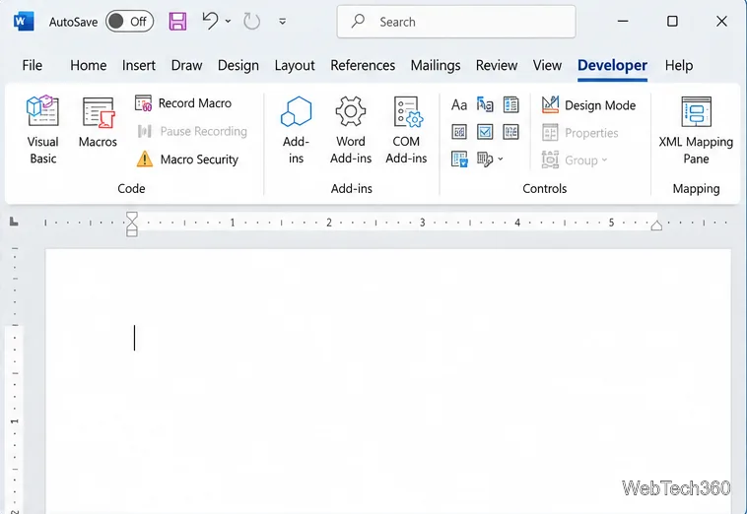Go to the Draw tab
The width and height of the screenshot is (747, 514).
(x=187, y=65)
